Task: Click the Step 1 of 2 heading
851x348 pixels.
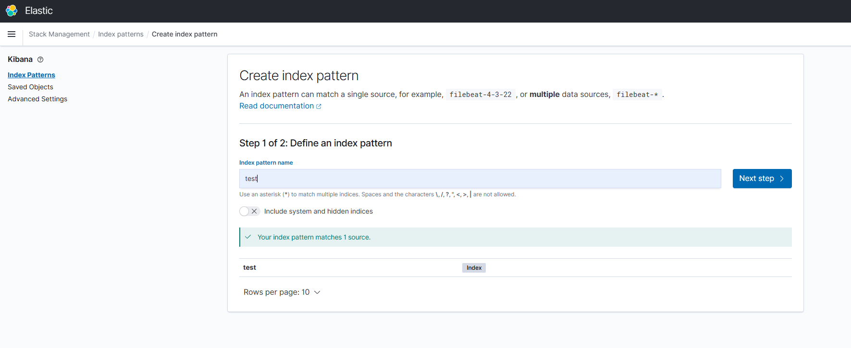Action: pos(316,143)
